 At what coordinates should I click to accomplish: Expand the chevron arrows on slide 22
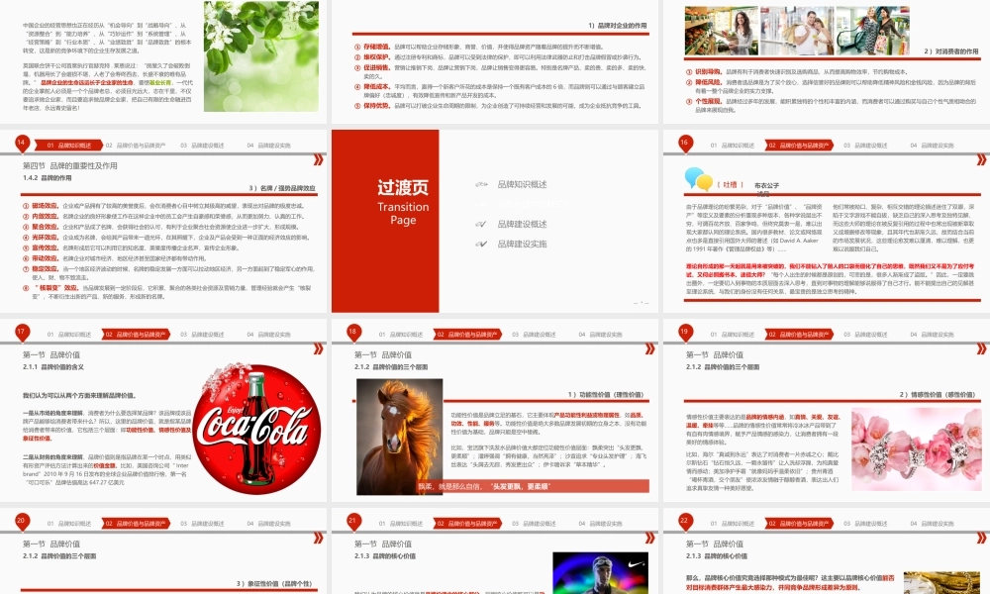coord(979,540)
